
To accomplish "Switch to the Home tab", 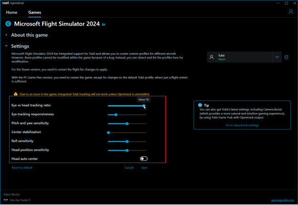I will click(x=12, y=12).
